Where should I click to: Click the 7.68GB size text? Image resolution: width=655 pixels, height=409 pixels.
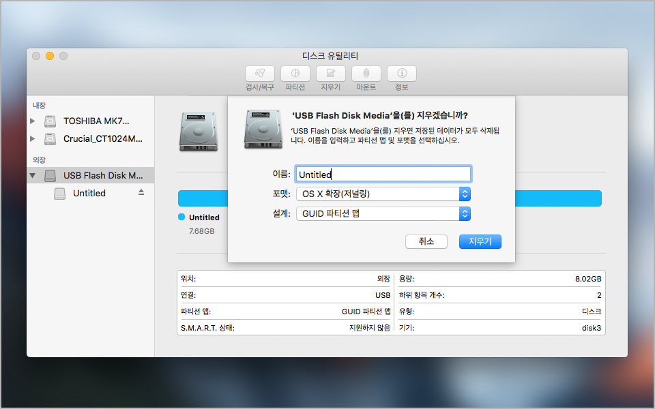201,231
